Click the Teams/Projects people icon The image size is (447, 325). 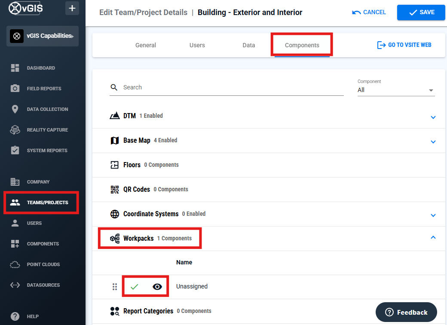pyautogui.click(x=15, y=202)
